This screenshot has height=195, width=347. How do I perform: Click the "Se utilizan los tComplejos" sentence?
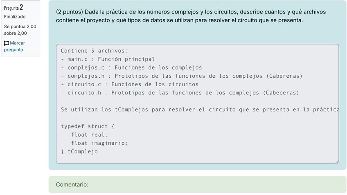[196, 110]
